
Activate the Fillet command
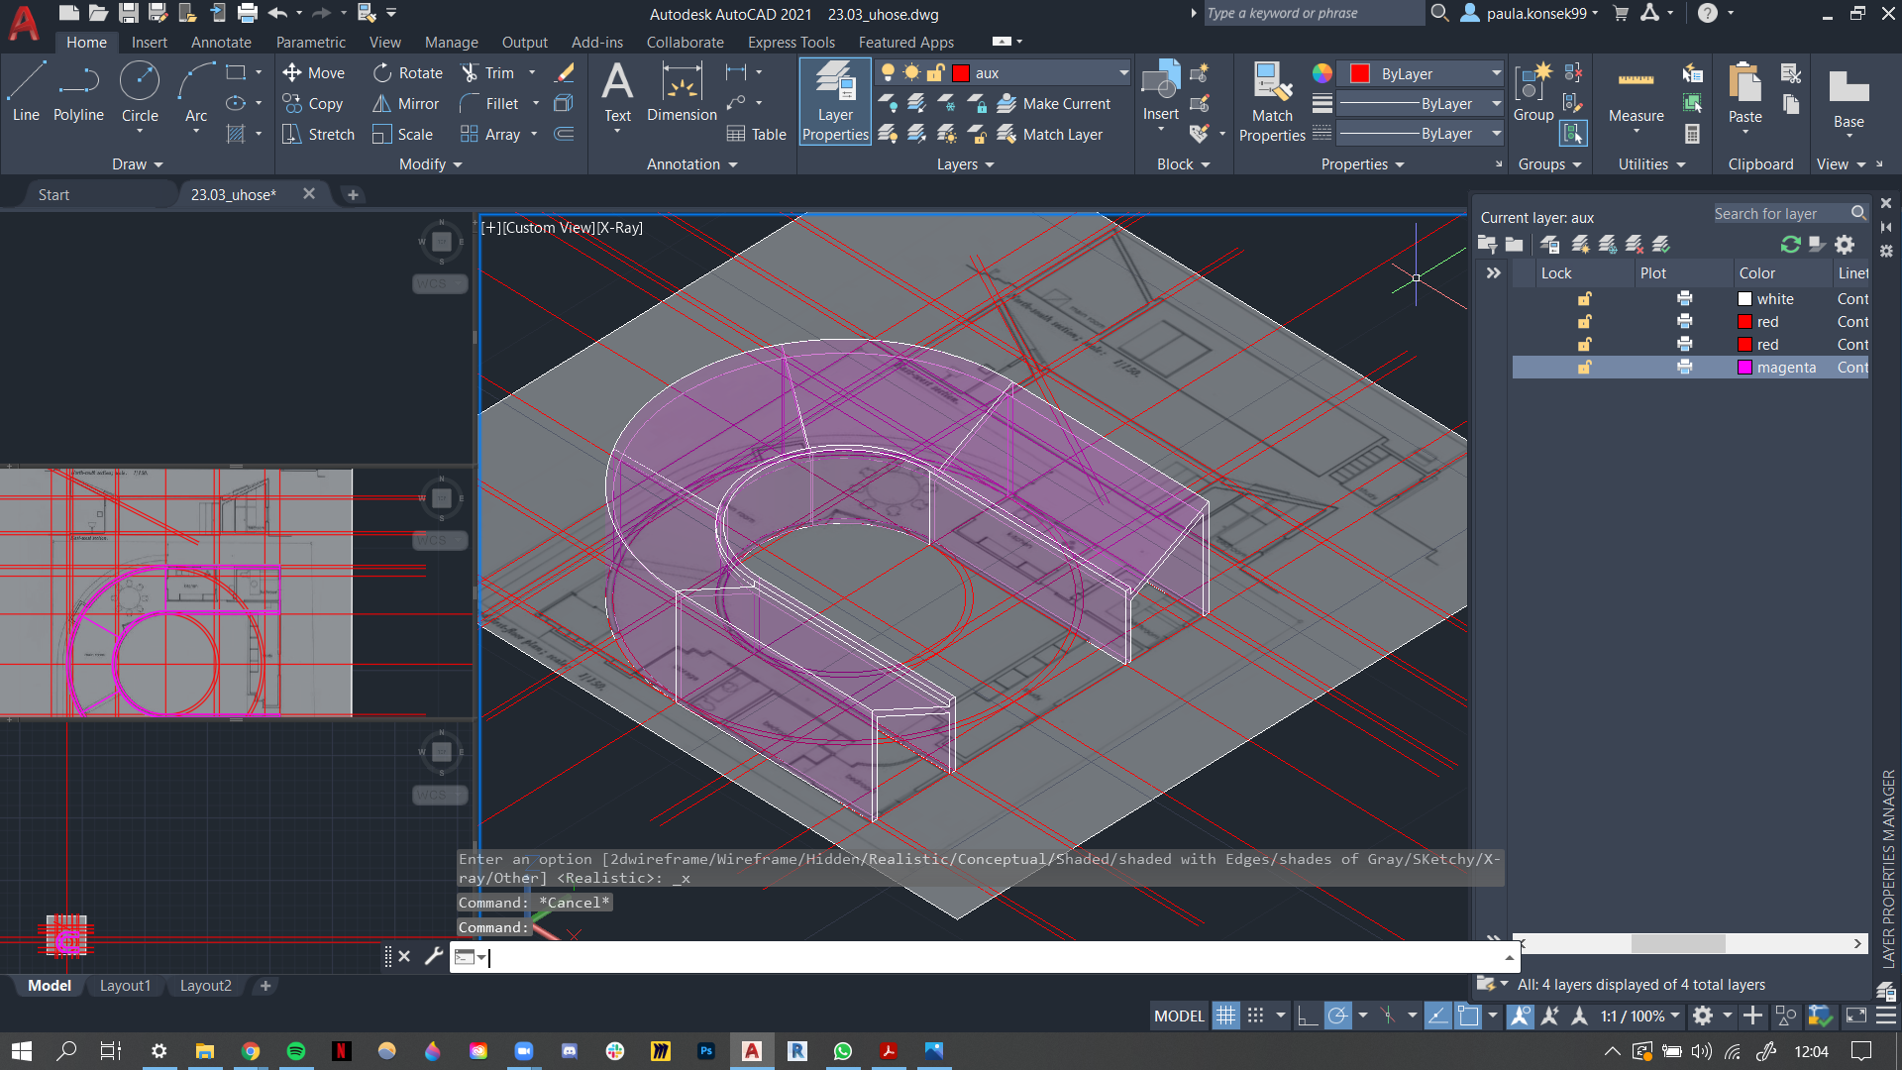(x=489, y=103)
